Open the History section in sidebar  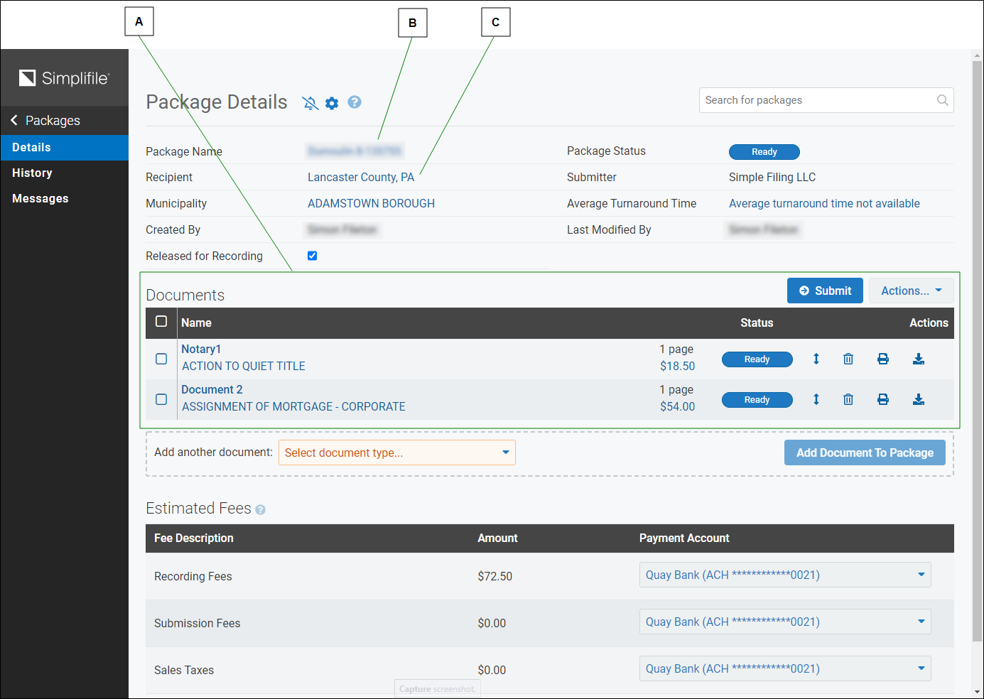pos(32,173)
